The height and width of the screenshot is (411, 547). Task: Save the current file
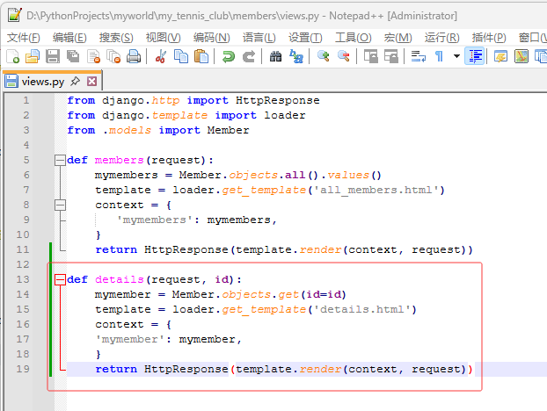[x=53, y=56]
